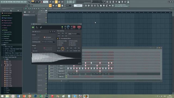Screen dimensions: 174x98
Task: Enable the Remove DC offset checkbox
Action: click(58, 41)
